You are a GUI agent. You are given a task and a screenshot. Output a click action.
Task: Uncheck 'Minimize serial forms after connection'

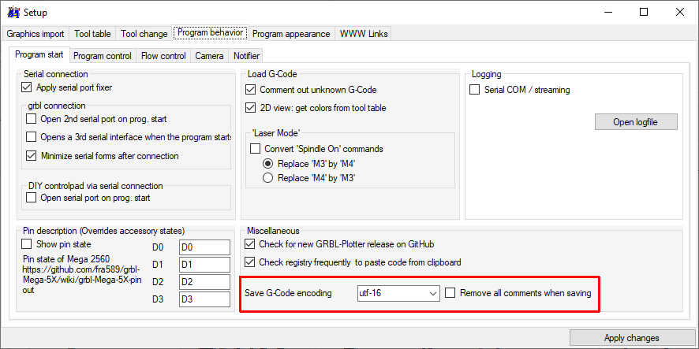coord(32,156)
